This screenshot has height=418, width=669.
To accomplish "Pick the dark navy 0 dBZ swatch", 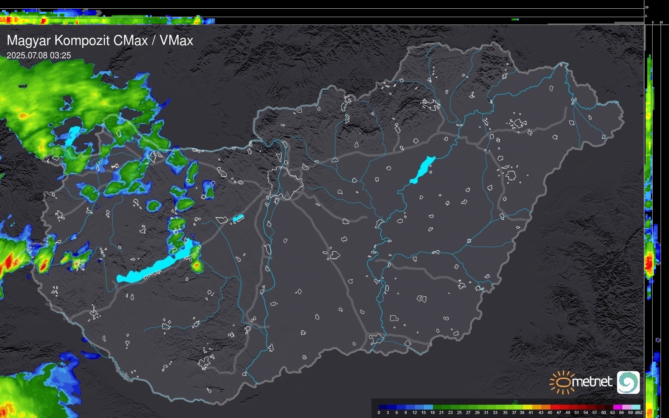I will (x=383, y=407).
